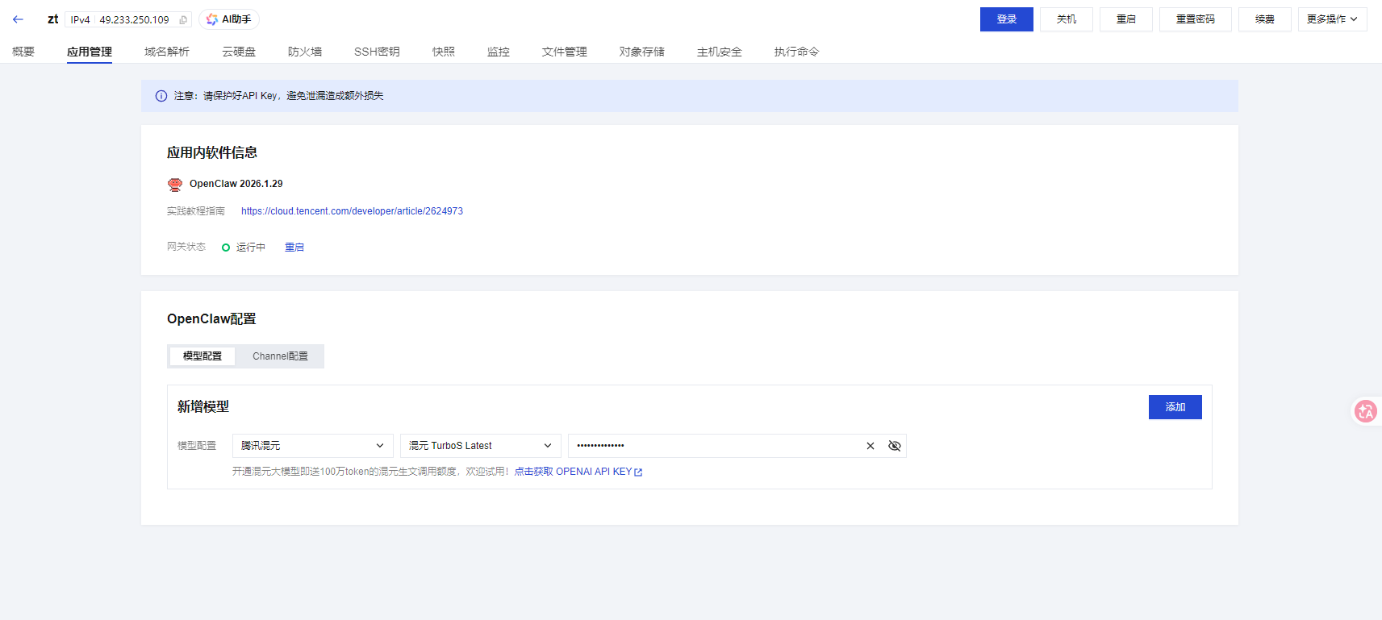The height and width of the screenshot is (620, 1382).
Task: Open the 腾讯混元 provider dropdown
Action: (x=313, y=446)
